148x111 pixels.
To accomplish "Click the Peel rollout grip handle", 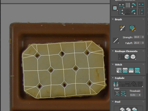I will pos(143,101).
